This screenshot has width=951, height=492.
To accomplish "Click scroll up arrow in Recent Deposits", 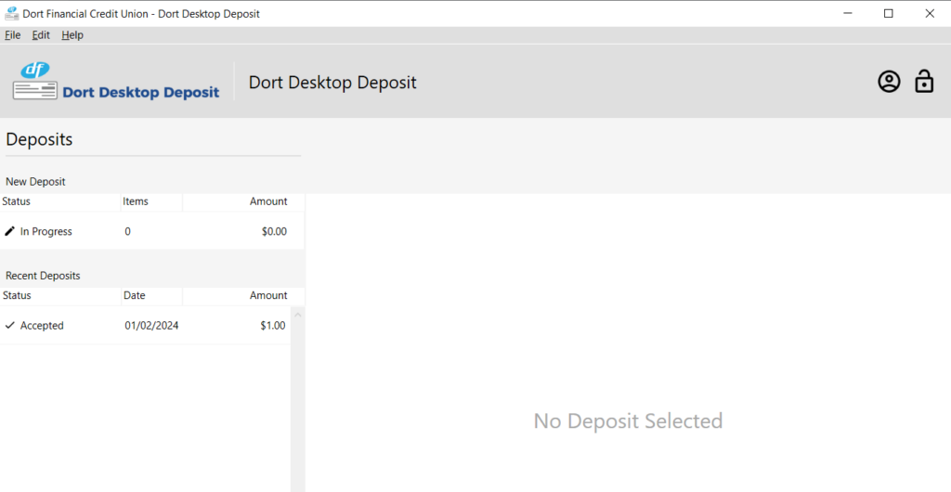I will coord(298,315).
